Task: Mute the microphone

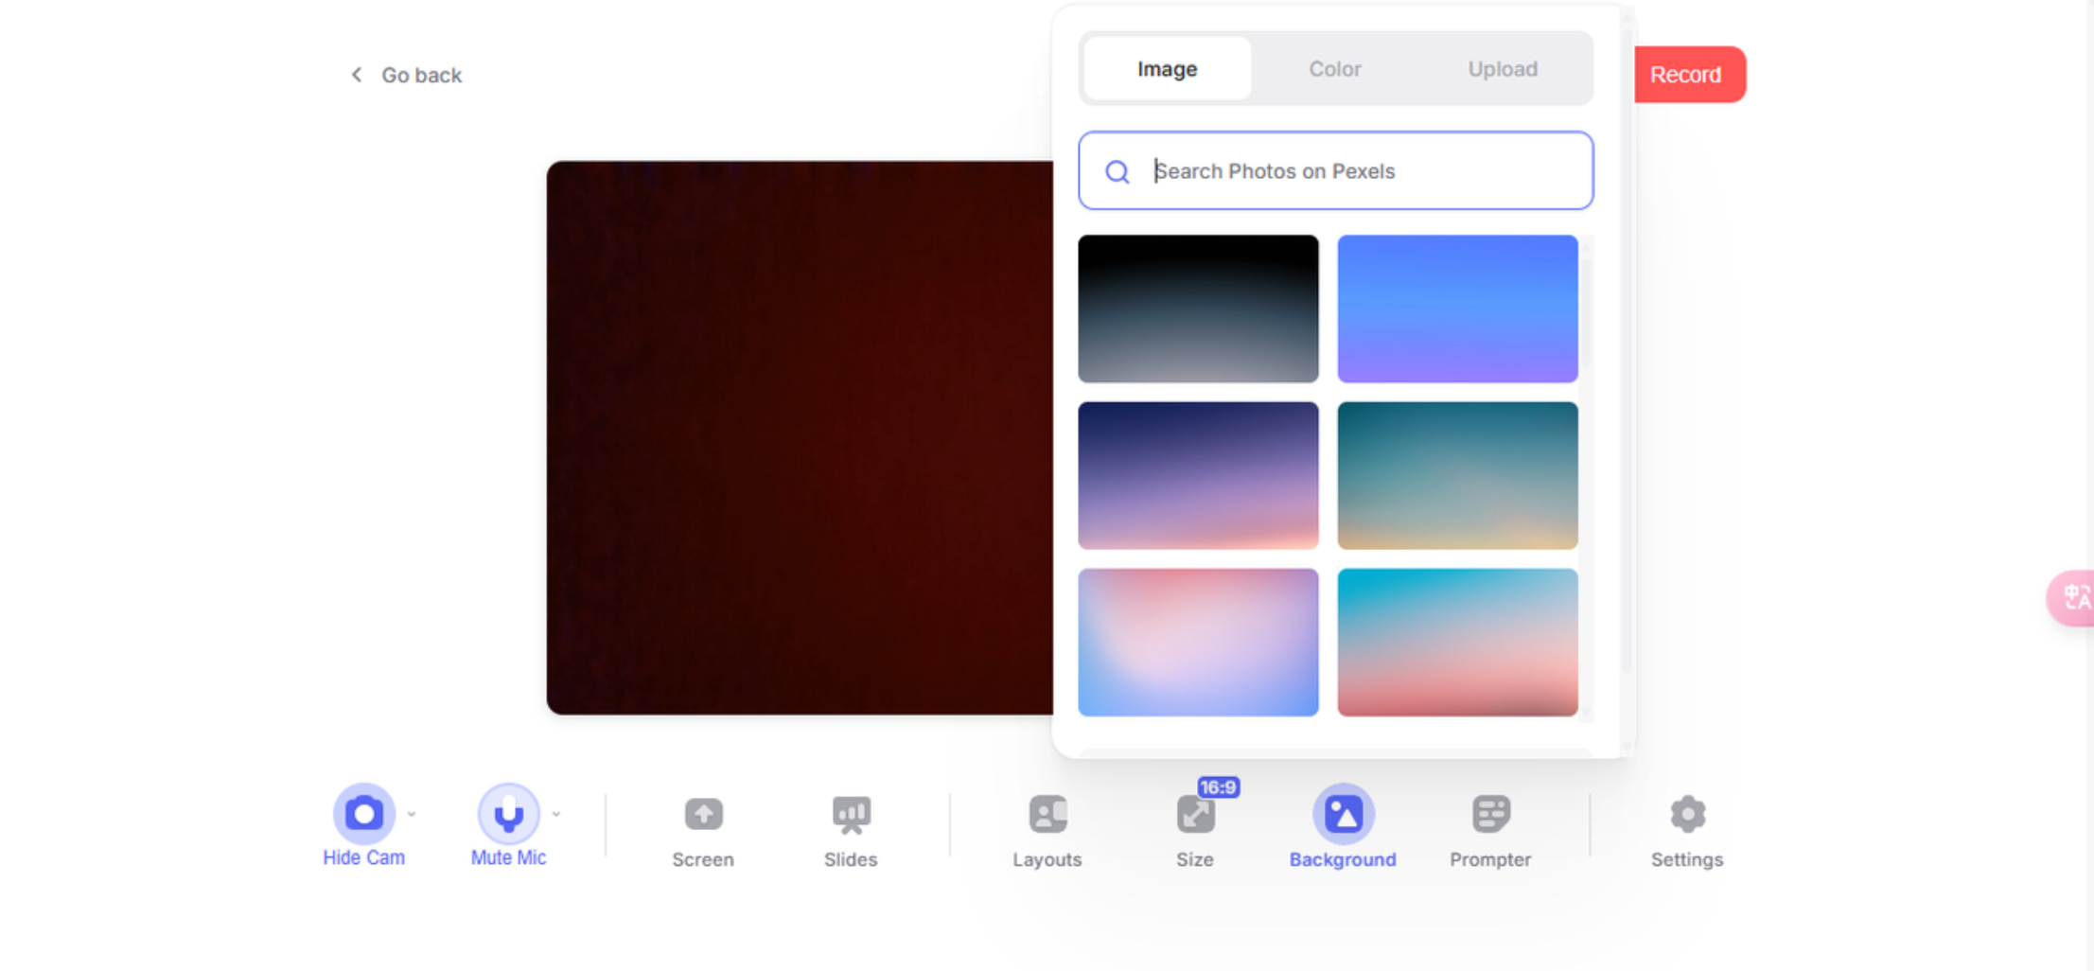Action: (x=508, y=812)
